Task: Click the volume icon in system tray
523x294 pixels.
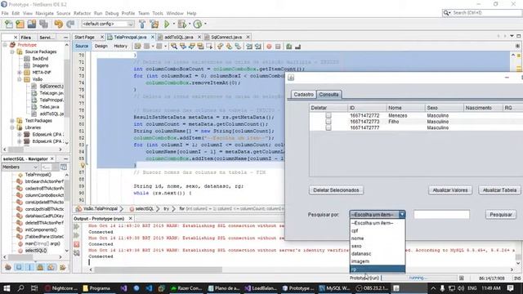Action: (x=461, y=288)
